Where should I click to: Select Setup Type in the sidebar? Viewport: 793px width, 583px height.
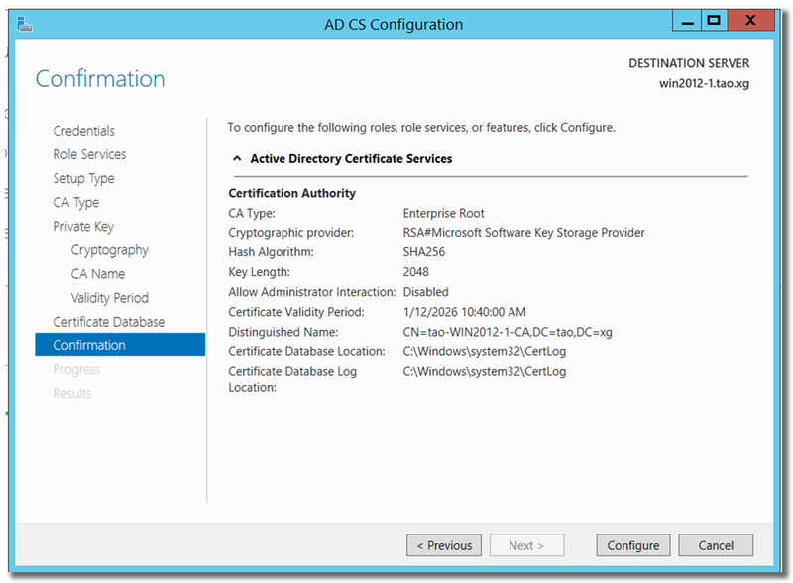pyautogui.click(x=83, y=178)
